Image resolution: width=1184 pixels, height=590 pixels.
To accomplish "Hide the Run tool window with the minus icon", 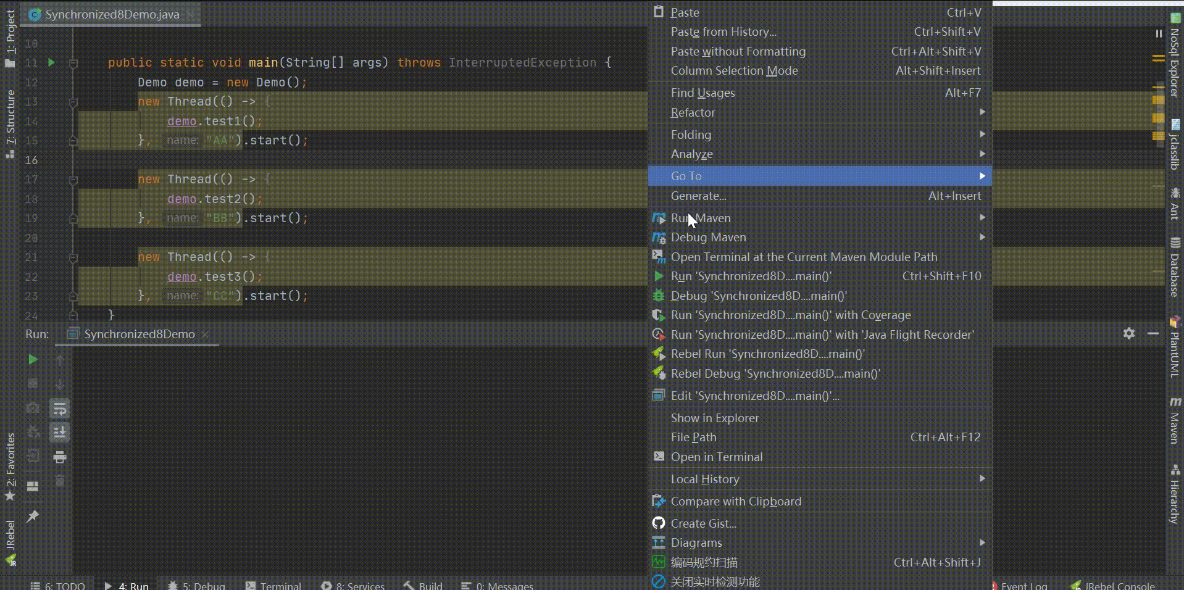I will [1153, 333].
